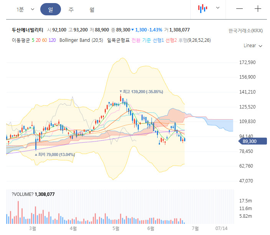The image size is (270, 235).
Task: Click the 선행1 span legend
Action: point(158,40)
